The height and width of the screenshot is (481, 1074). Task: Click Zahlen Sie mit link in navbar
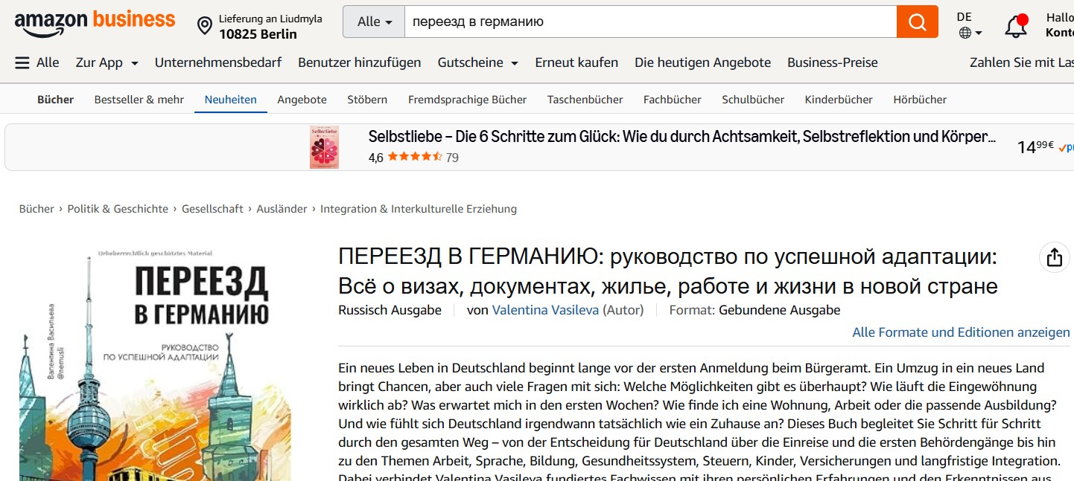pyautogui.click(x=1021, y=62)
